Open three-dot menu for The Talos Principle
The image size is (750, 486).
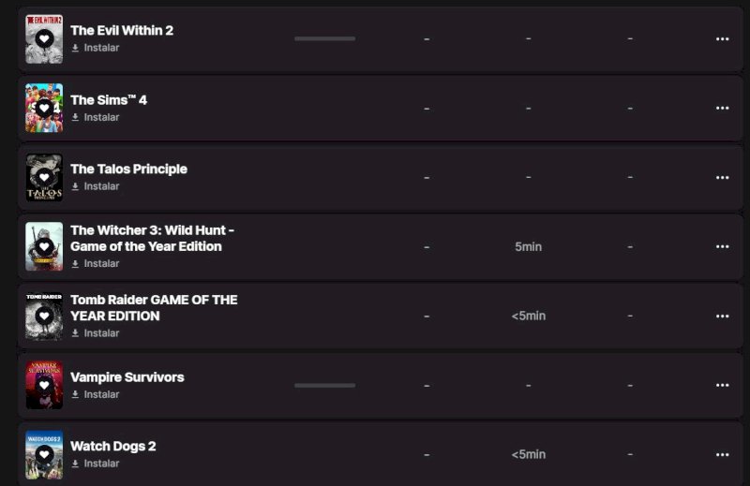[722, 178]
